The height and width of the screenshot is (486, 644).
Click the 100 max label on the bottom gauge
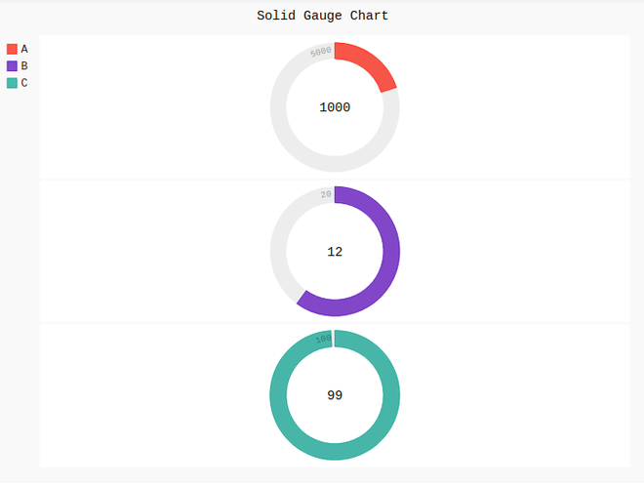pyautogui.click(x=323, y=339)
